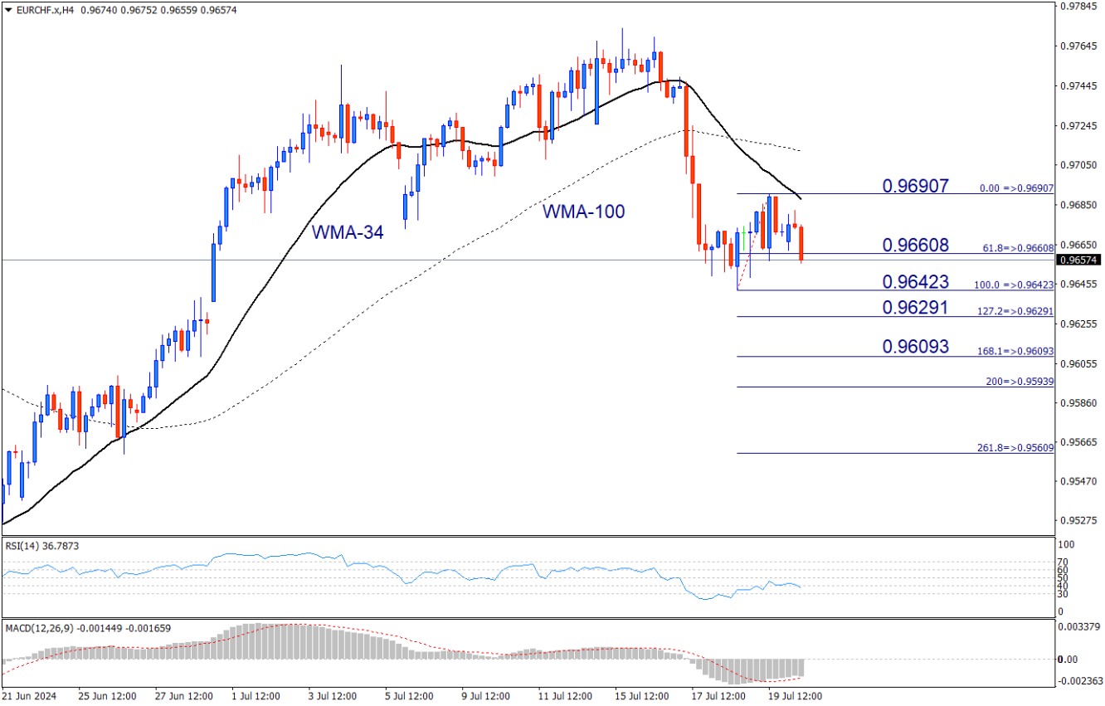Image resolution: width=1105 pixels, height=706 pixels.
Task: Select the Fibonacci 100.0 =>0.96423 level text
Action: [x=1014, y=285]
